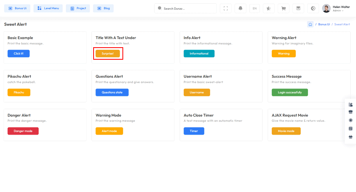Open the notifications bell icon
Image resolution: width=356 pixels, height=192 pixels.
pyautogui.click(x=240, y=8)
